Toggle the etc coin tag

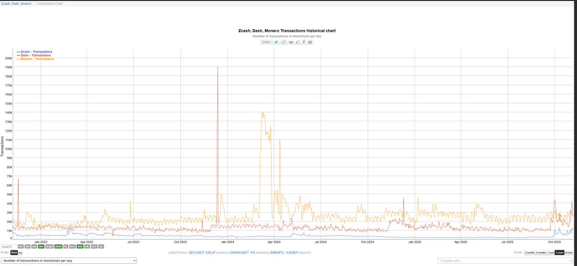(87, 246)
